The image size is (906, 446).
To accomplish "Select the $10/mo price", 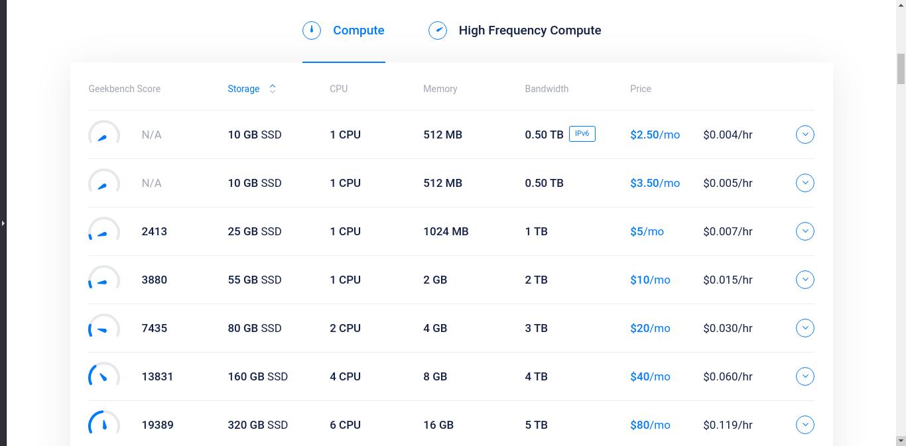I will click(x=651, y=280).
